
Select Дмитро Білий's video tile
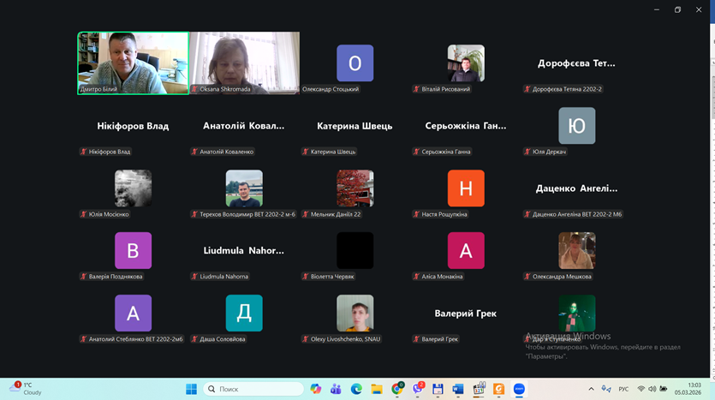[x=133, y=63]
